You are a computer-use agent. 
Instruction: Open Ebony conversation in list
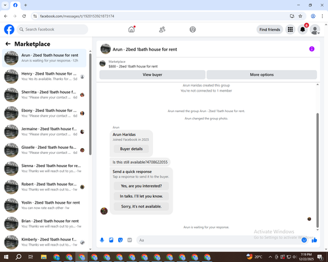point(44,113)
